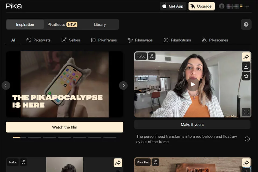Switch to the Inspiration tab
Screen dimensions: 258x172
tap(25, 24)
